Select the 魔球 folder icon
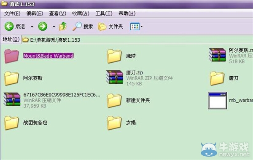This screenshot has height=160, width=253. click(114, 56)
